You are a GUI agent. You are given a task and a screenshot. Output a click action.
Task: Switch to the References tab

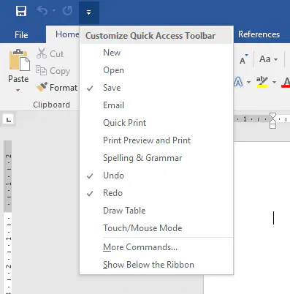259,34
